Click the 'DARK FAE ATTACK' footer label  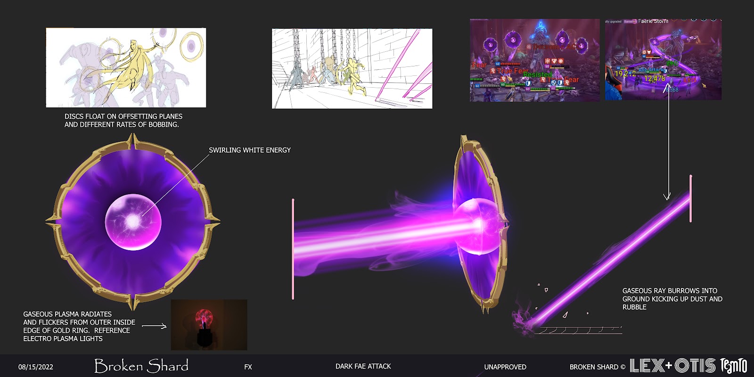click(363, 366)
